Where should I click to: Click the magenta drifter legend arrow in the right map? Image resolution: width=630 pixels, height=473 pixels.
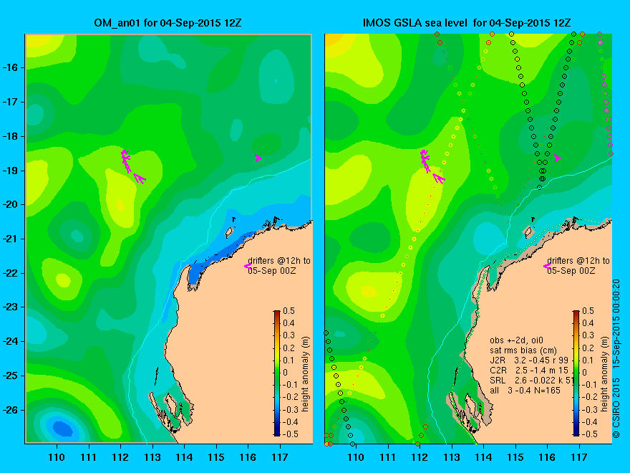[547, 266]
